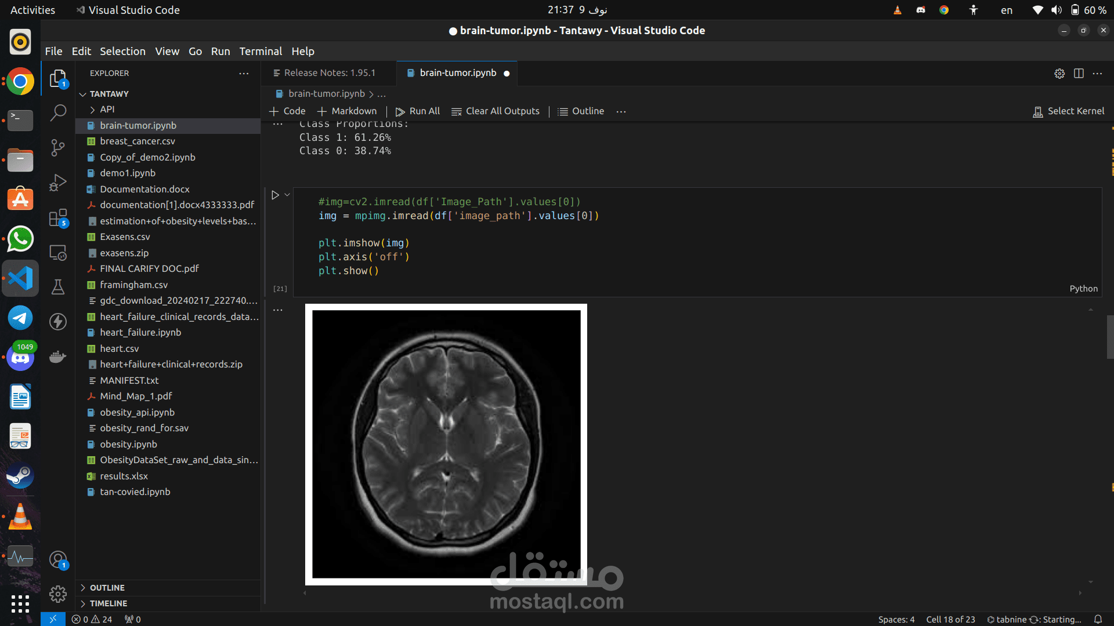Open the Testing flask view
1114x626 pixels.
pyautogui.click(x=58, y=287)
